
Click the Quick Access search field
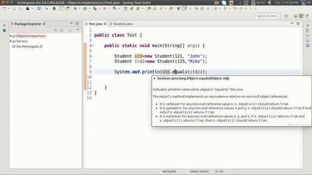(x=267, y=16)
